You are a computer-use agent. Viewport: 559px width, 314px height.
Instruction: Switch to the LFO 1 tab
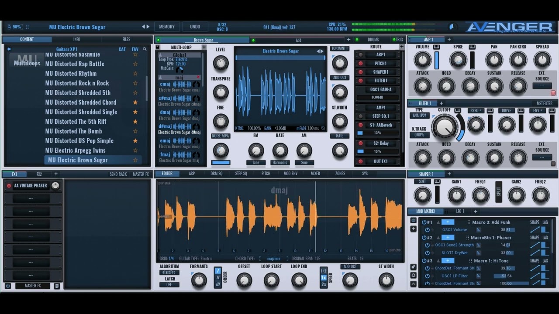click(x=460, y=212)
